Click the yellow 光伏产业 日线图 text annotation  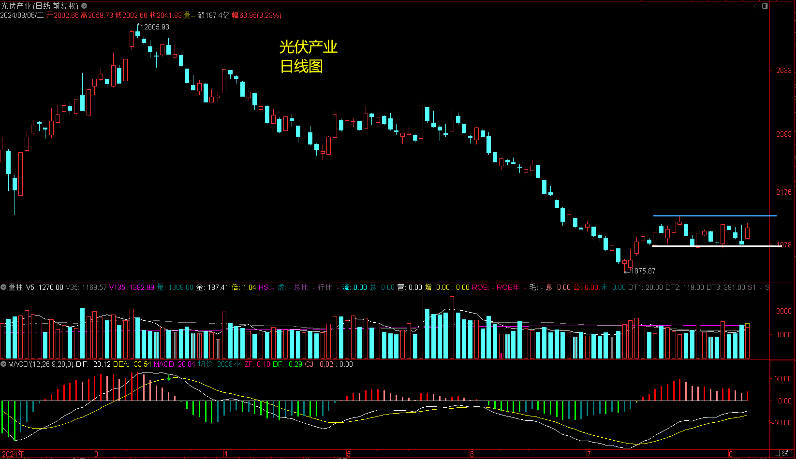pyautogui.click(x=308, y=57)
